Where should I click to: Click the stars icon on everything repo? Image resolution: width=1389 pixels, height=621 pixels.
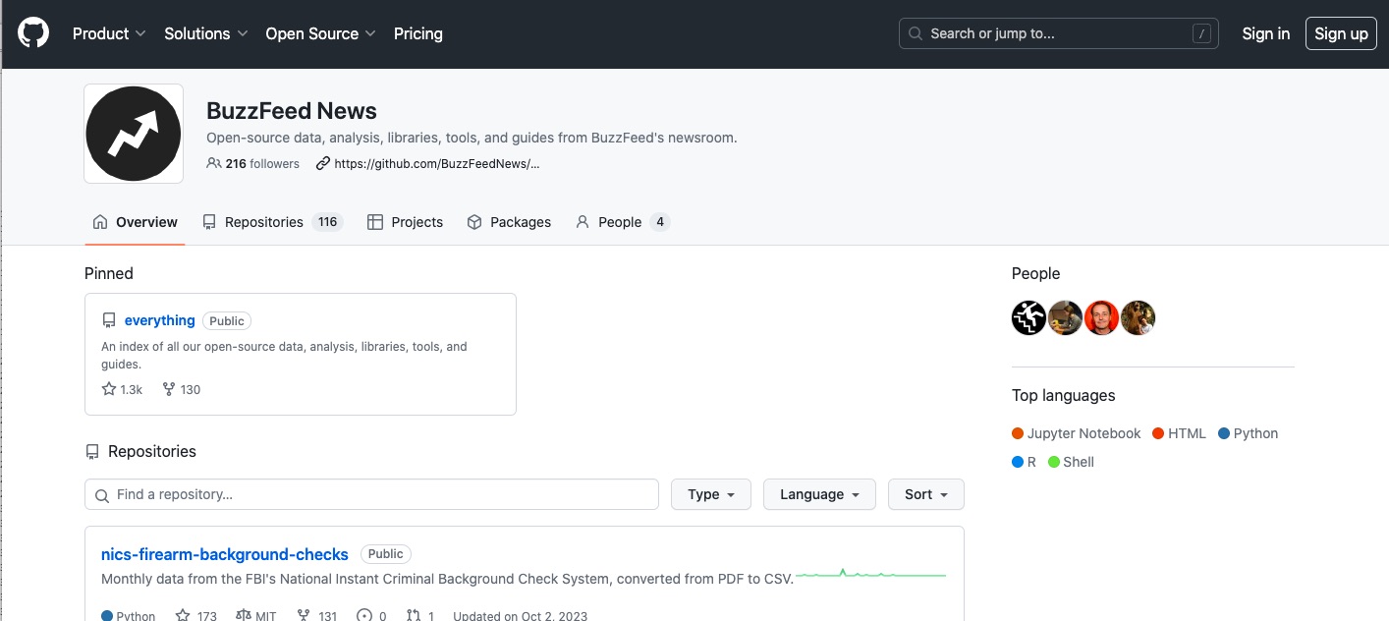[x=109, y=389]
